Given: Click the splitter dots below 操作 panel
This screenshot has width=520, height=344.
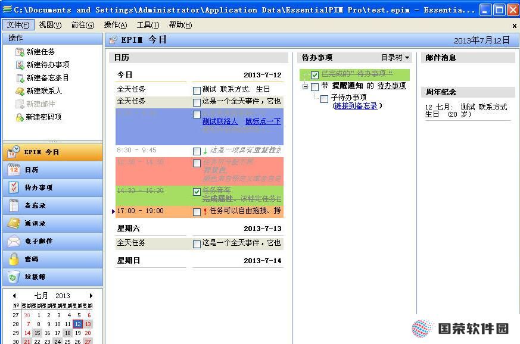Looking at the screenshot, I should pyautogui.click(x=53, y=142).
